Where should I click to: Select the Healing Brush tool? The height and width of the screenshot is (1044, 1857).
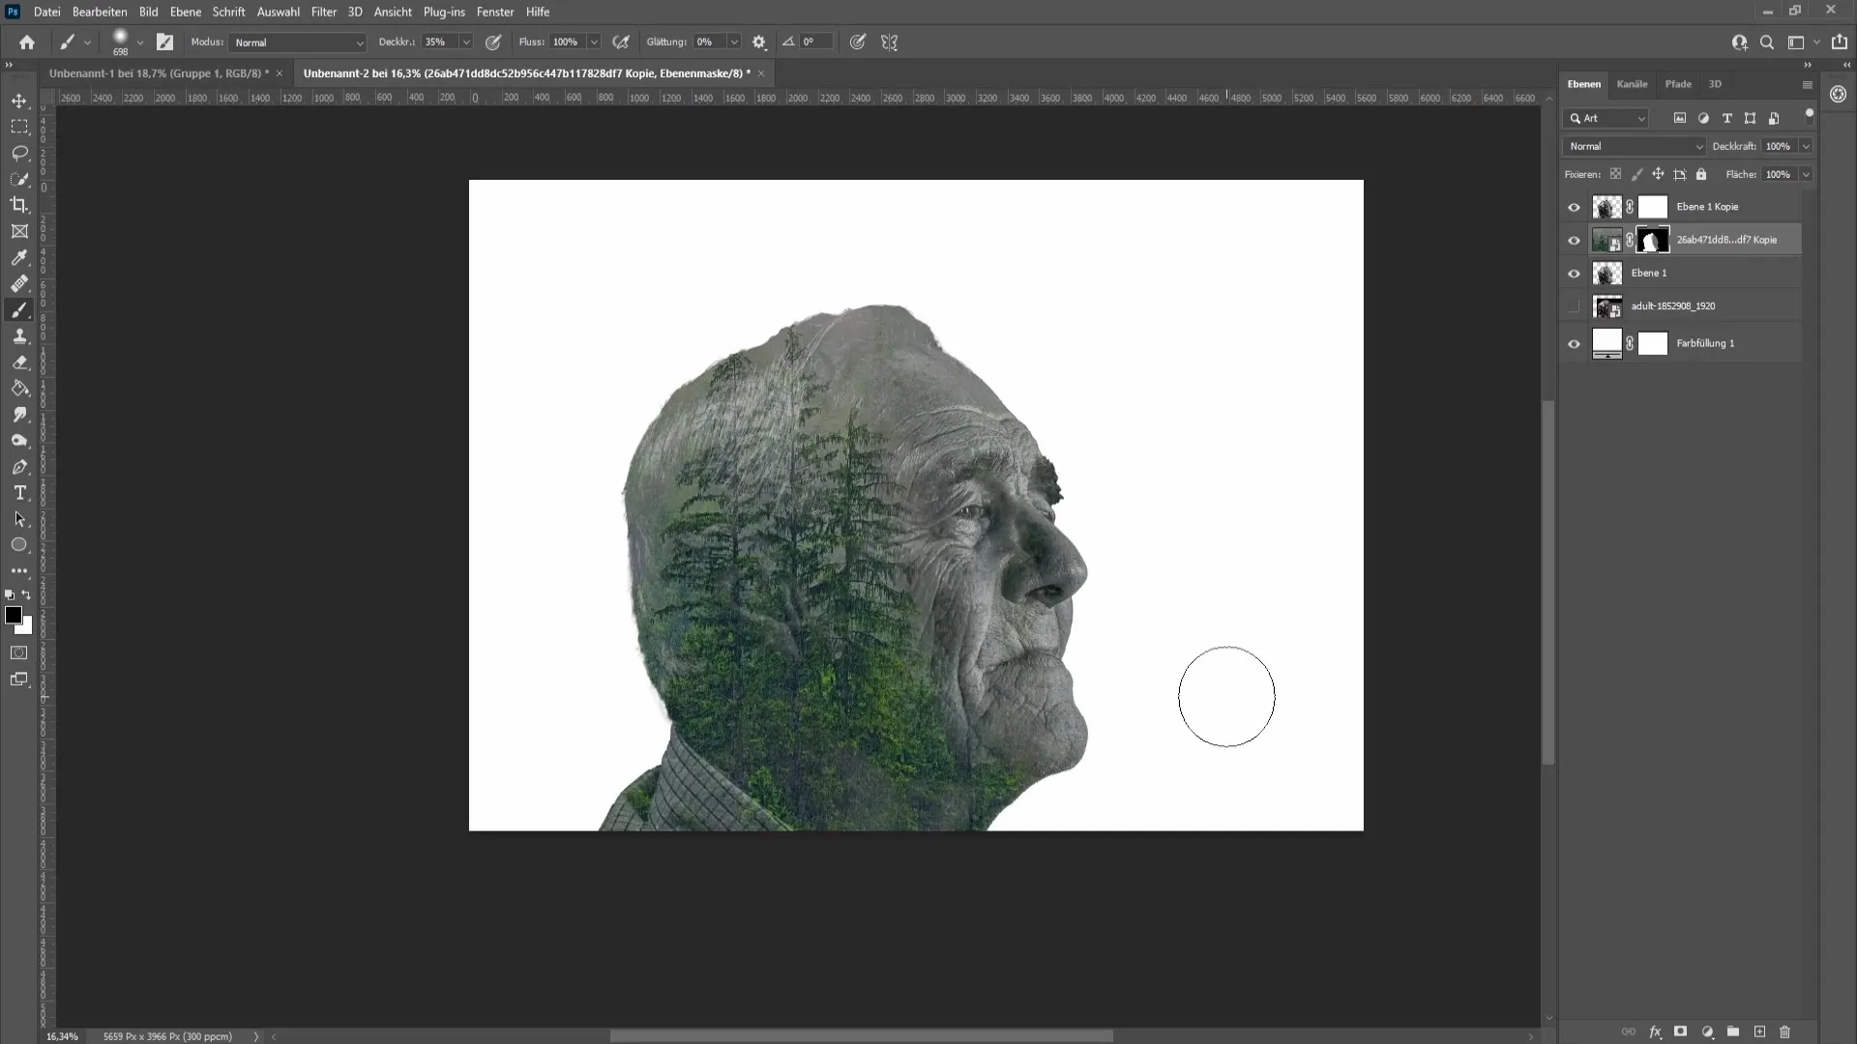(x=19, y=283)
